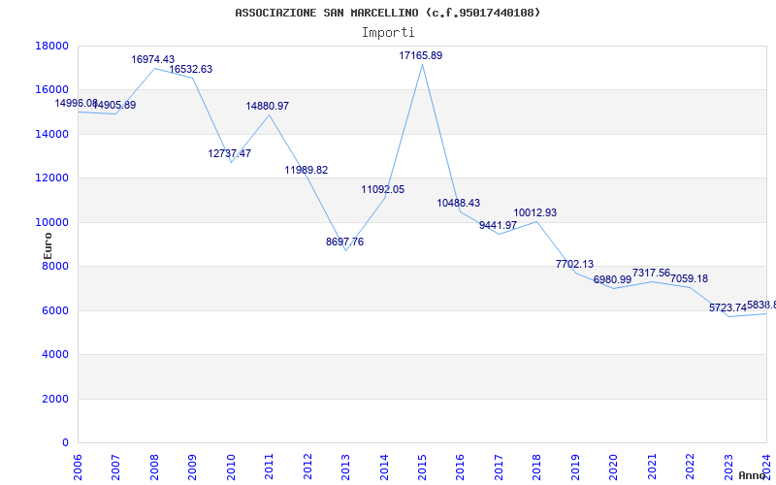This screenshot has height=485, width=776.
Task: Select the 2023 year label
Action: pyautogui.click(x=729, y=467)
